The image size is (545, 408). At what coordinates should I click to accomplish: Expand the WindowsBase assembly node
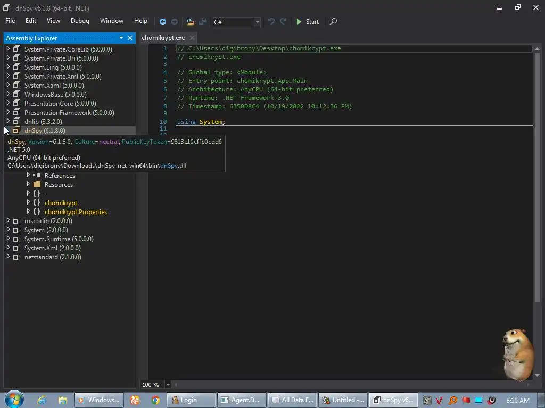pyautogui.click(x=8, y=94)
